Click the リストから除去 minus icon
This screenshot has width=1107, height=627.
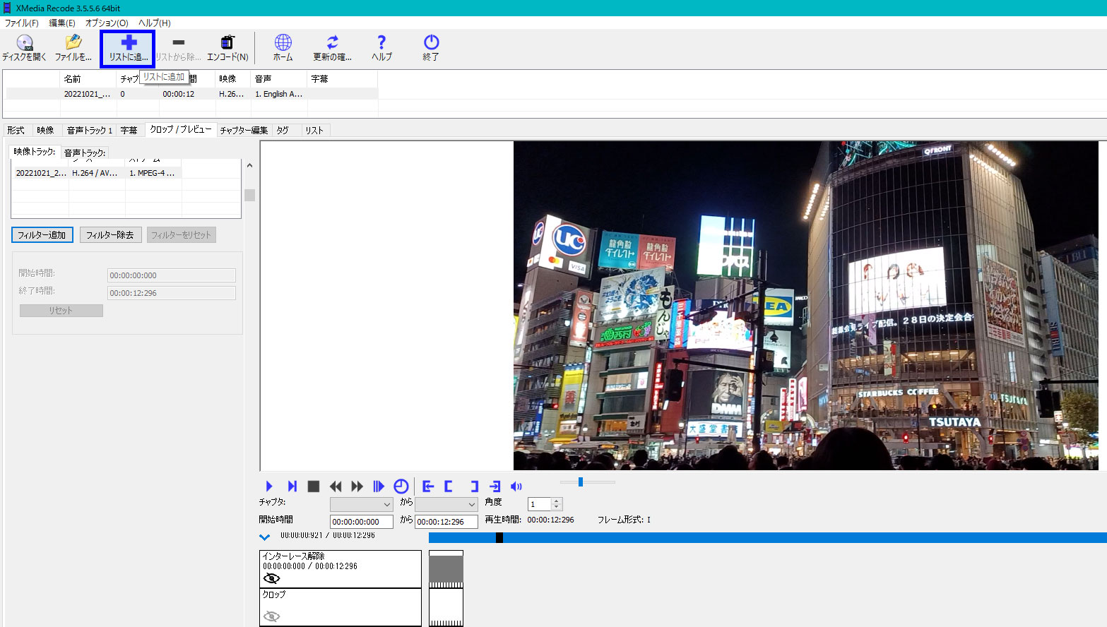click(178, 48)
